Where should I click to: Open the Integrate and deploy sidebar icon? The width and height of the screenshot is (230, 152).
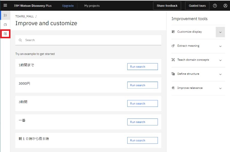tap(5, 34)
